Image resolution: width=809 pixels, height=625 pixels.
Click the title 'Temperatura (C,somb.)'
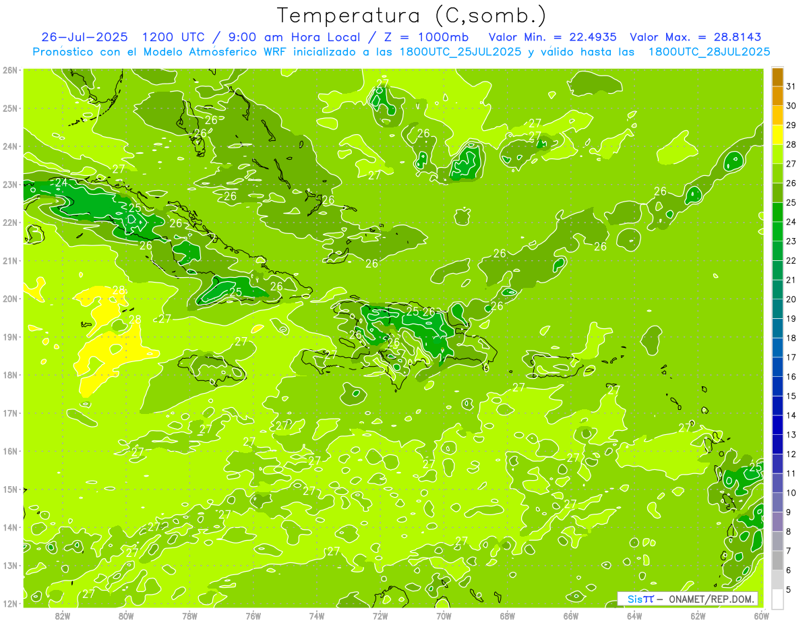[x=412, y=16]
